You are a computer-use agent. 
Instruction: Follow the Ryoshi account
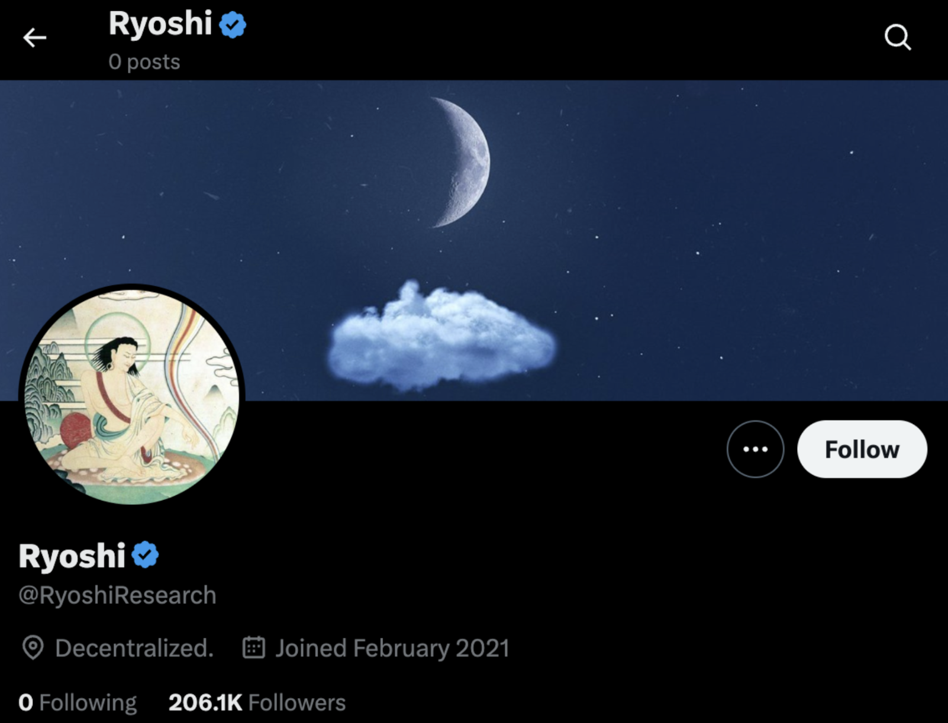tap(862, 449)
